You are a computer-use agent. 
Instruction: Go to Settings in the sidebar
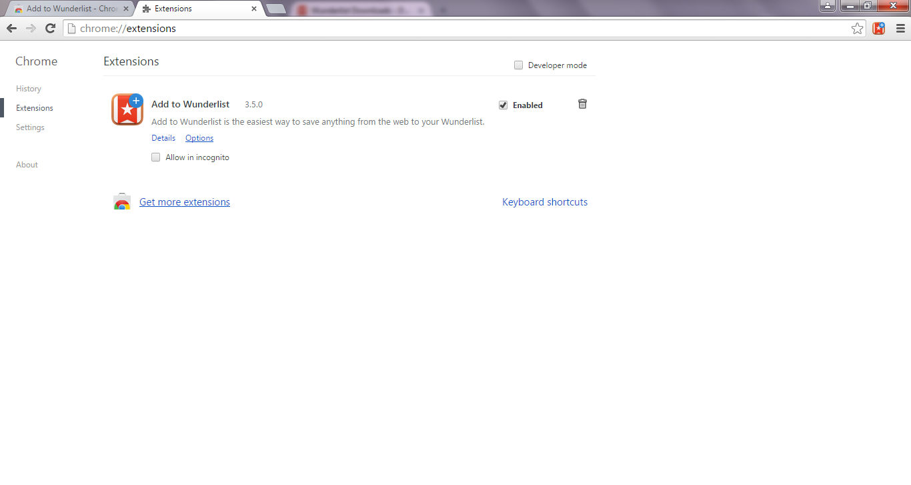click(30, 127)
